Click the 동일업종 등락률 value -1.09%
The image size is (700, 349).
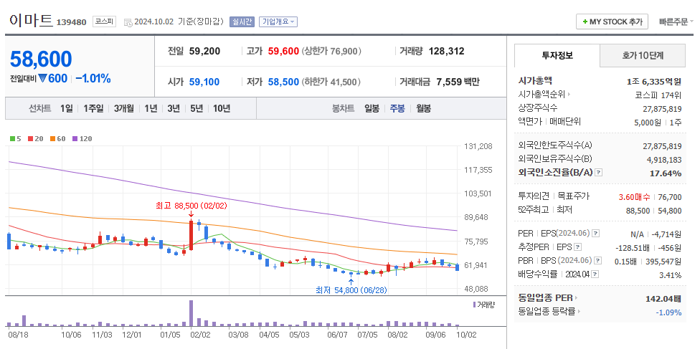pyautogui.click(x=668, y=312)
